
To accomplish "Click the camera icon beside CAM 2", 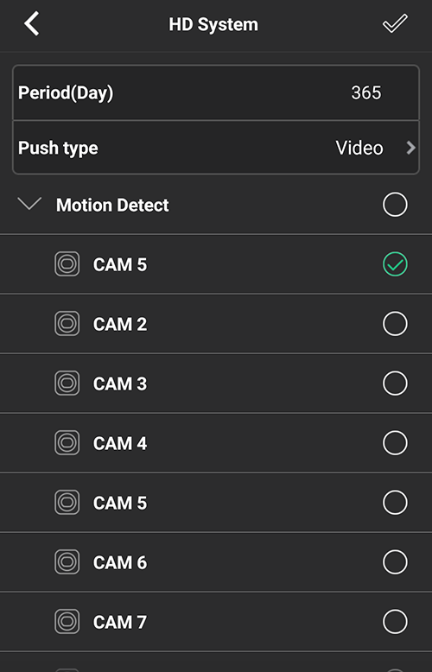I will click(x=67, y=324).
